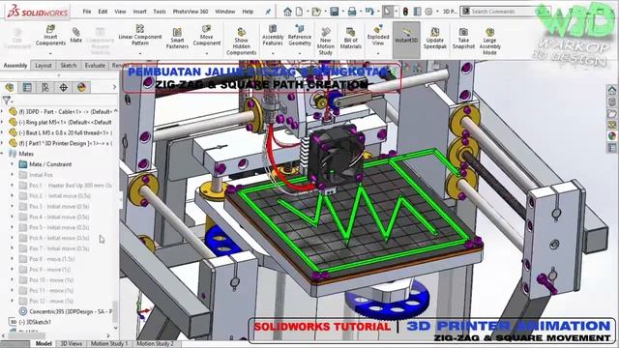The image size is (619, 348).
Task: Open Bill of Materials
Action: [350, 39]
